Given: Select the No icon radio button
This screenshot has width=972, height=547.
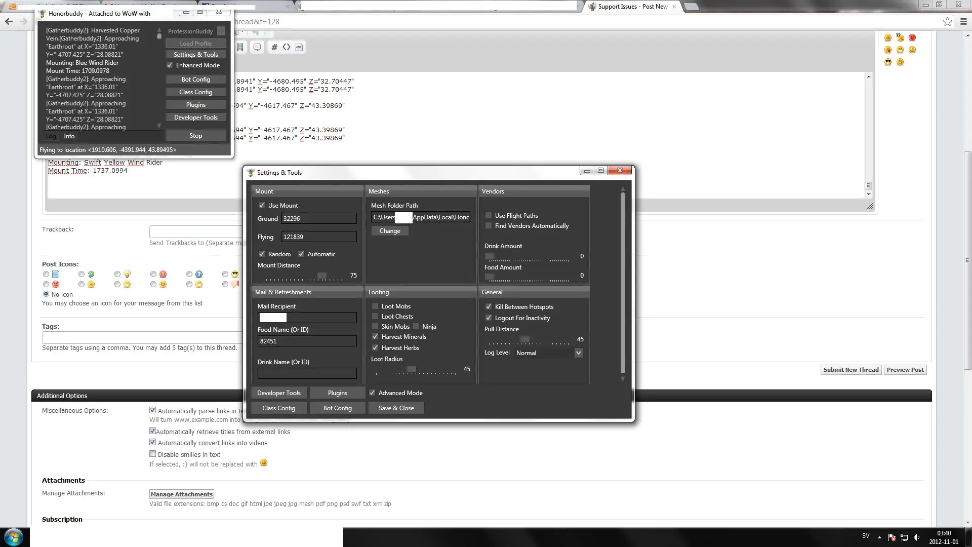Looking at the screenshot, I should (46, 294).
